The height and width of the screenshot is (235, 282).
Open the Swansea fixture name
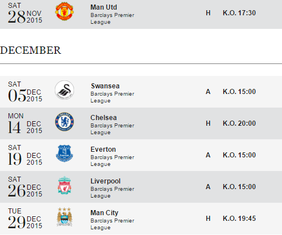coord(105,86)
